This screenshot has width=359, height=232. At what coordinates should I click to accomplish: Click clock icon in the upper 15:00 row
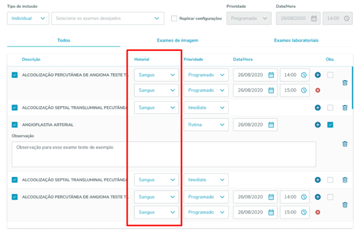304,90
